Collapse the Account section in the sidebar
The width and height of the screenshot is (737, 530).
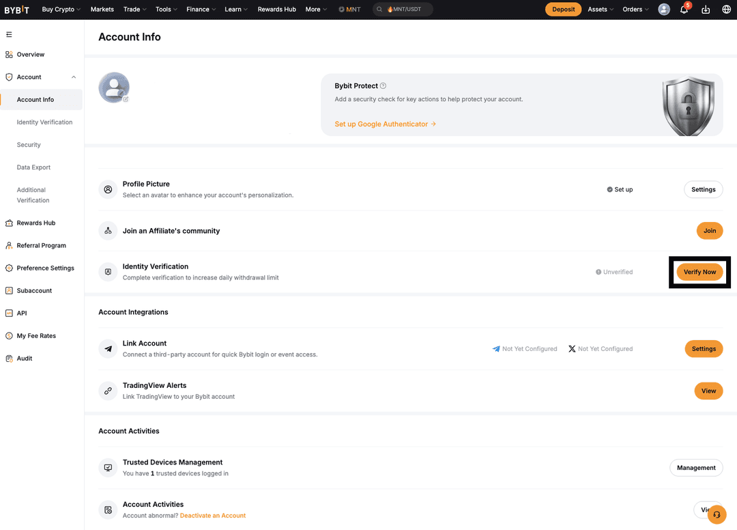(74, 77)
